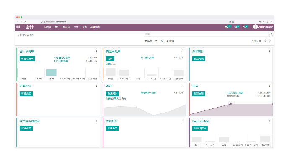The image size is (289, 163).
Task: Click the dashboard search input field
Action: click(x=207, y=34)
